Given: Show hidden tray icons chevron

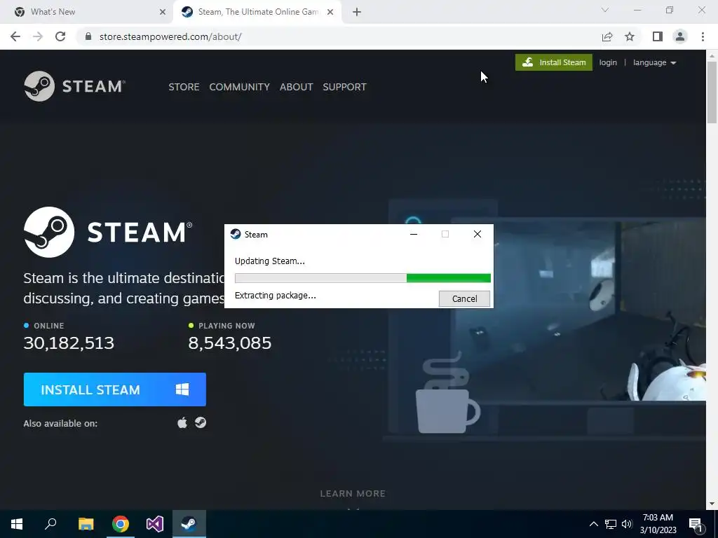Looking at the screenshot, I should click(x=593, y=524).
